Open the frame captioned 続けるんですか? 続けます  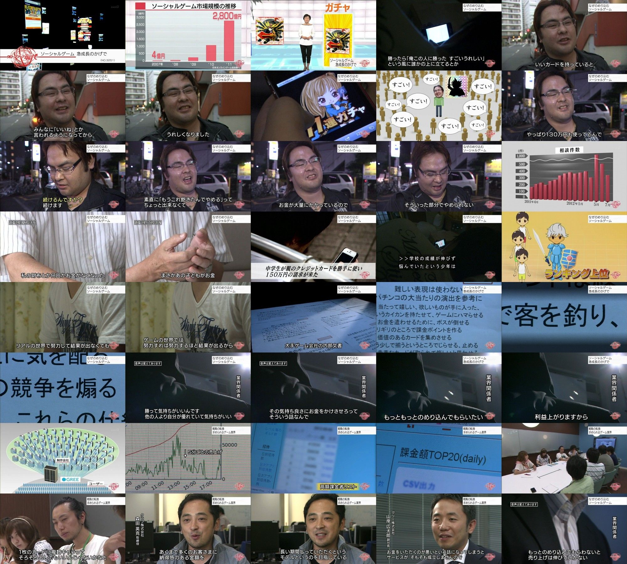point(63,176)
